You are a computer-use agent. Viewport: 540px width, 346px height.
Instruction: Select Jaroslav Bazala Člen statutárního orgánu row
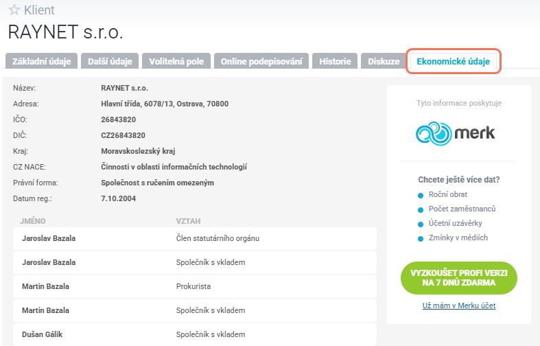(195, 238)
